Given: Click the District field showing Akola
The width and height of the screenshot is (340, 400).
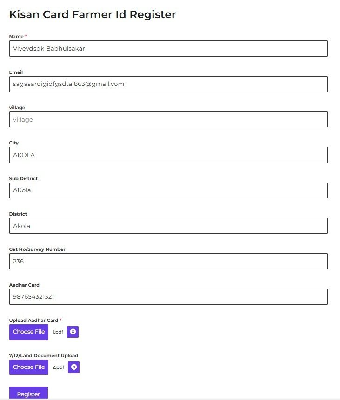Looking at the screenshot, I should point(168,226).
